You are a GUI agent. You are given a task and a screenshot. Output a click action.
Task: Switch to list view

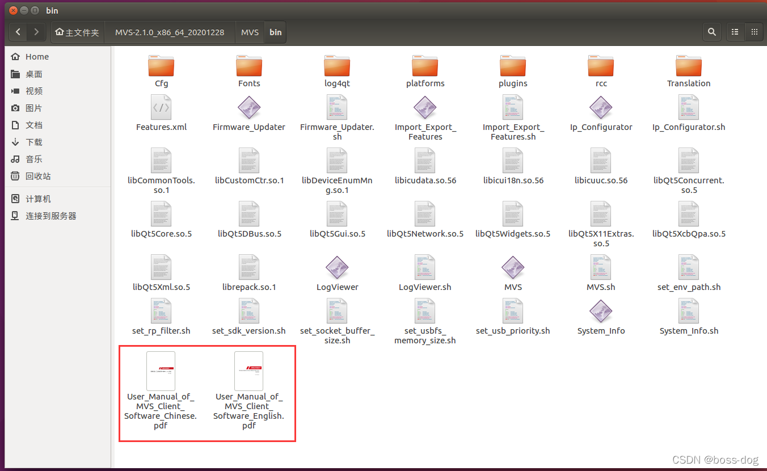click(735, 32)
